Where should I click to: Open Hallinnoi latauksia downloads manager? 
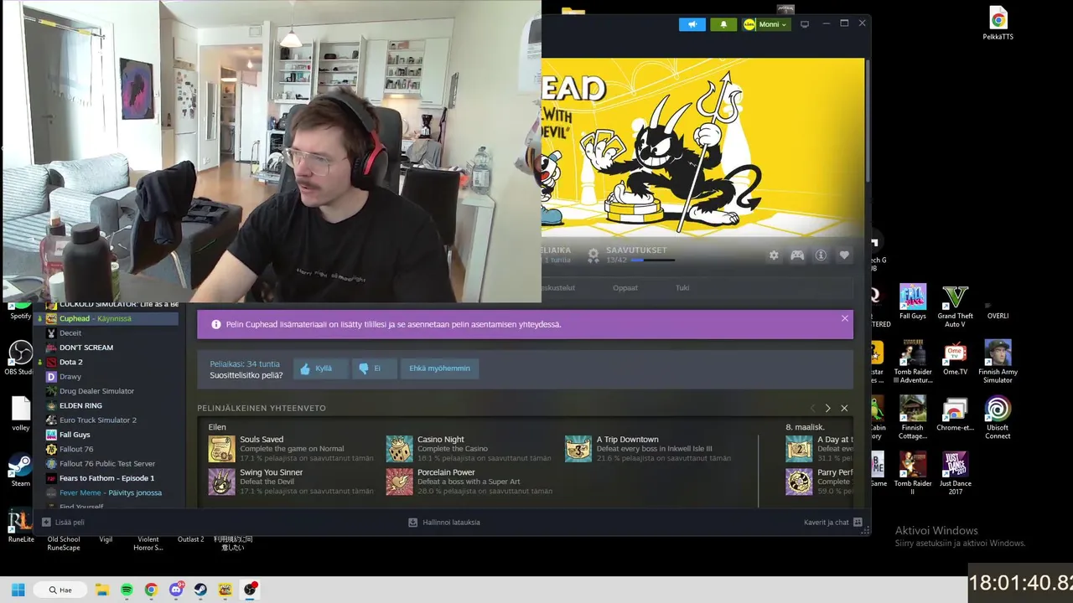pyautogui.click(x=444, y=522)
